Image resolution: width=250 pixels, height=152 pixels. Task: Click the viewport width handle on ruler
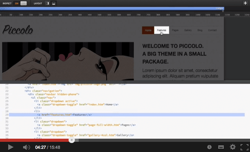(223, 11)
